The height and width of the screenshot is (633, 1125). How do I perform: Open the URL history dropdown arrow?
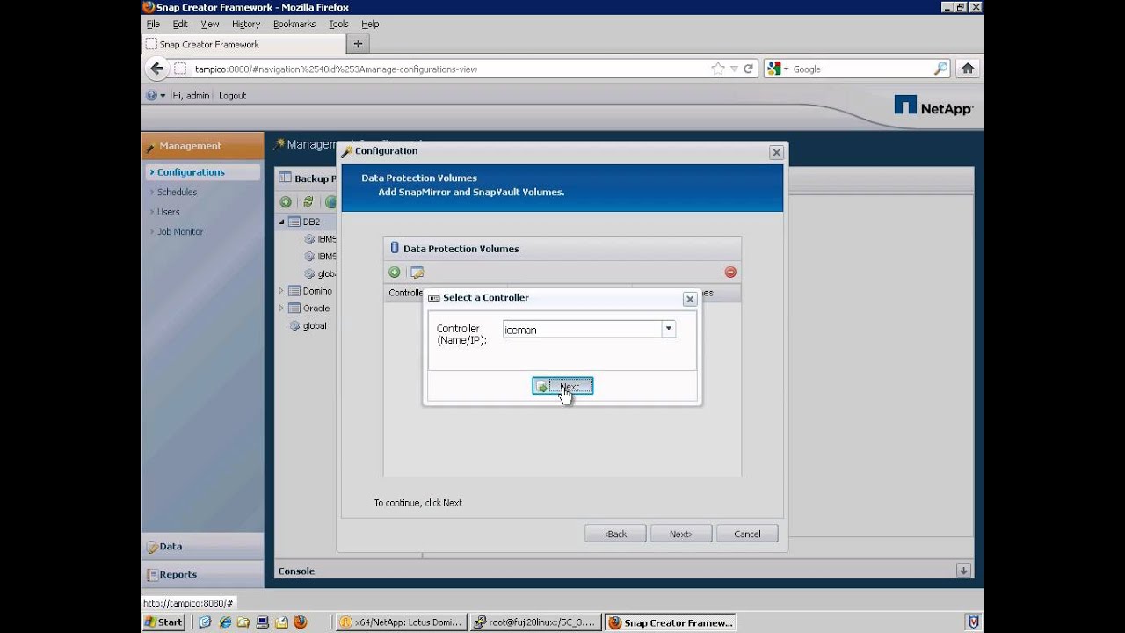click(x=734, y=69)
